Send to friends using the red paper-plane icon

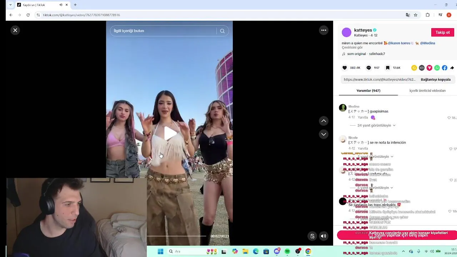click(x=429, y=68)
